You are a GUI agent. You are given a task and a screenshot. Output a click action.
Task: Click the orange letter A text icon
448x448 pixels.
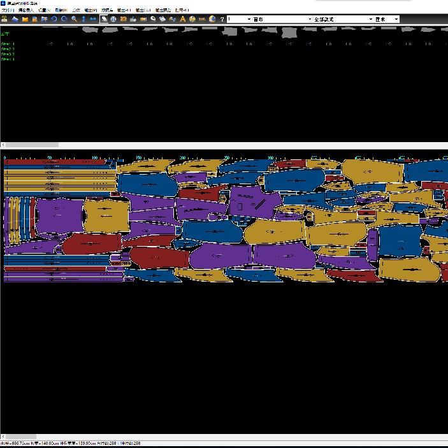pos(182,19)
